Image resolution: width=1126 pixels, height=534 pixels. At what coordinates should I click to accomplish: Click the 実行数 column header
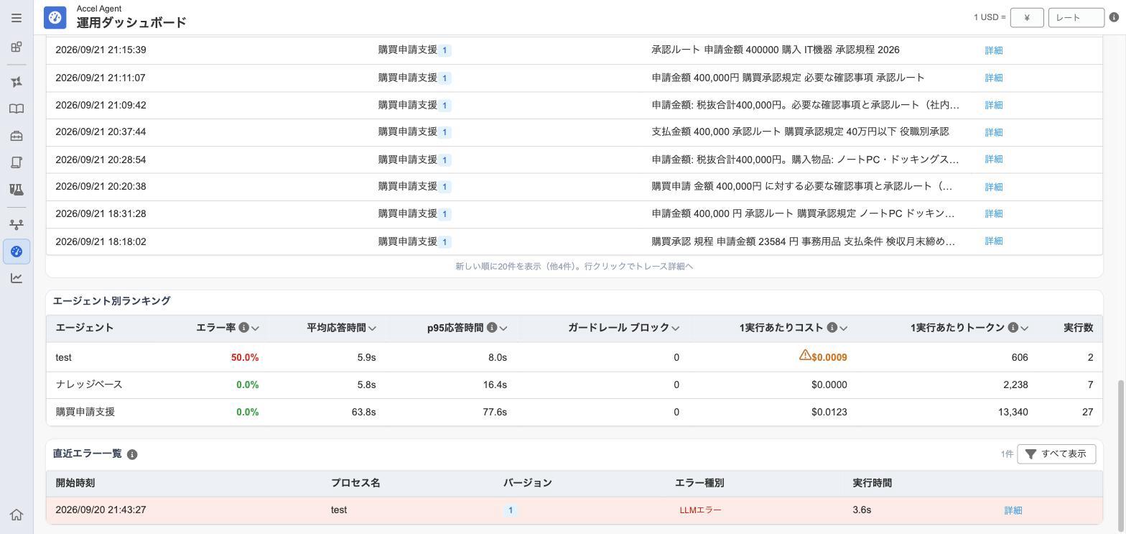pos(1078,328)
